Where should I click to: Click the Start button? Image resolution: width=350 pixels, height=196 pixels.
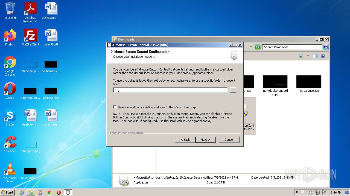click(8, 192)
